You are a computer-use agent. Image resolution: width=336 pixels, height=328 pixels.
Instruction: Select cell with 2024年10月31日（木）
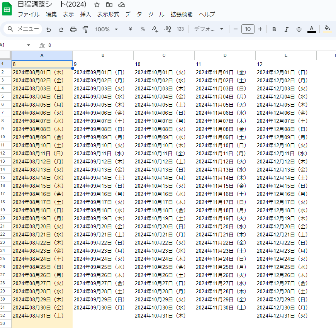point(164,316)
